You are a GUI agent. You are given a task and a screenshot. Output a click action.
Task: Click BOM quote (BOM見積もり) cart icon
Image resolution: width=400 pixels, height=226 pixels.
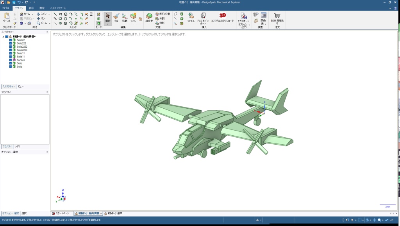[277, 16]
